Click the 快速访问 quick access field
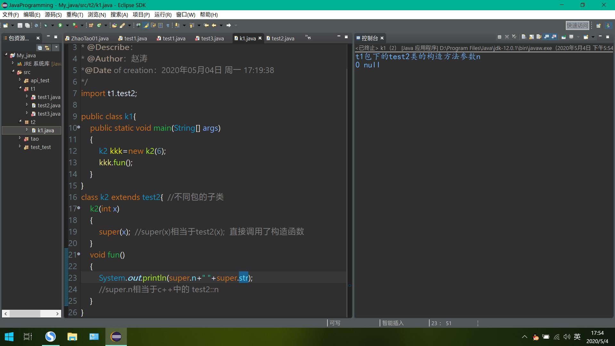The image size is (615, 346). pos(577,25)
